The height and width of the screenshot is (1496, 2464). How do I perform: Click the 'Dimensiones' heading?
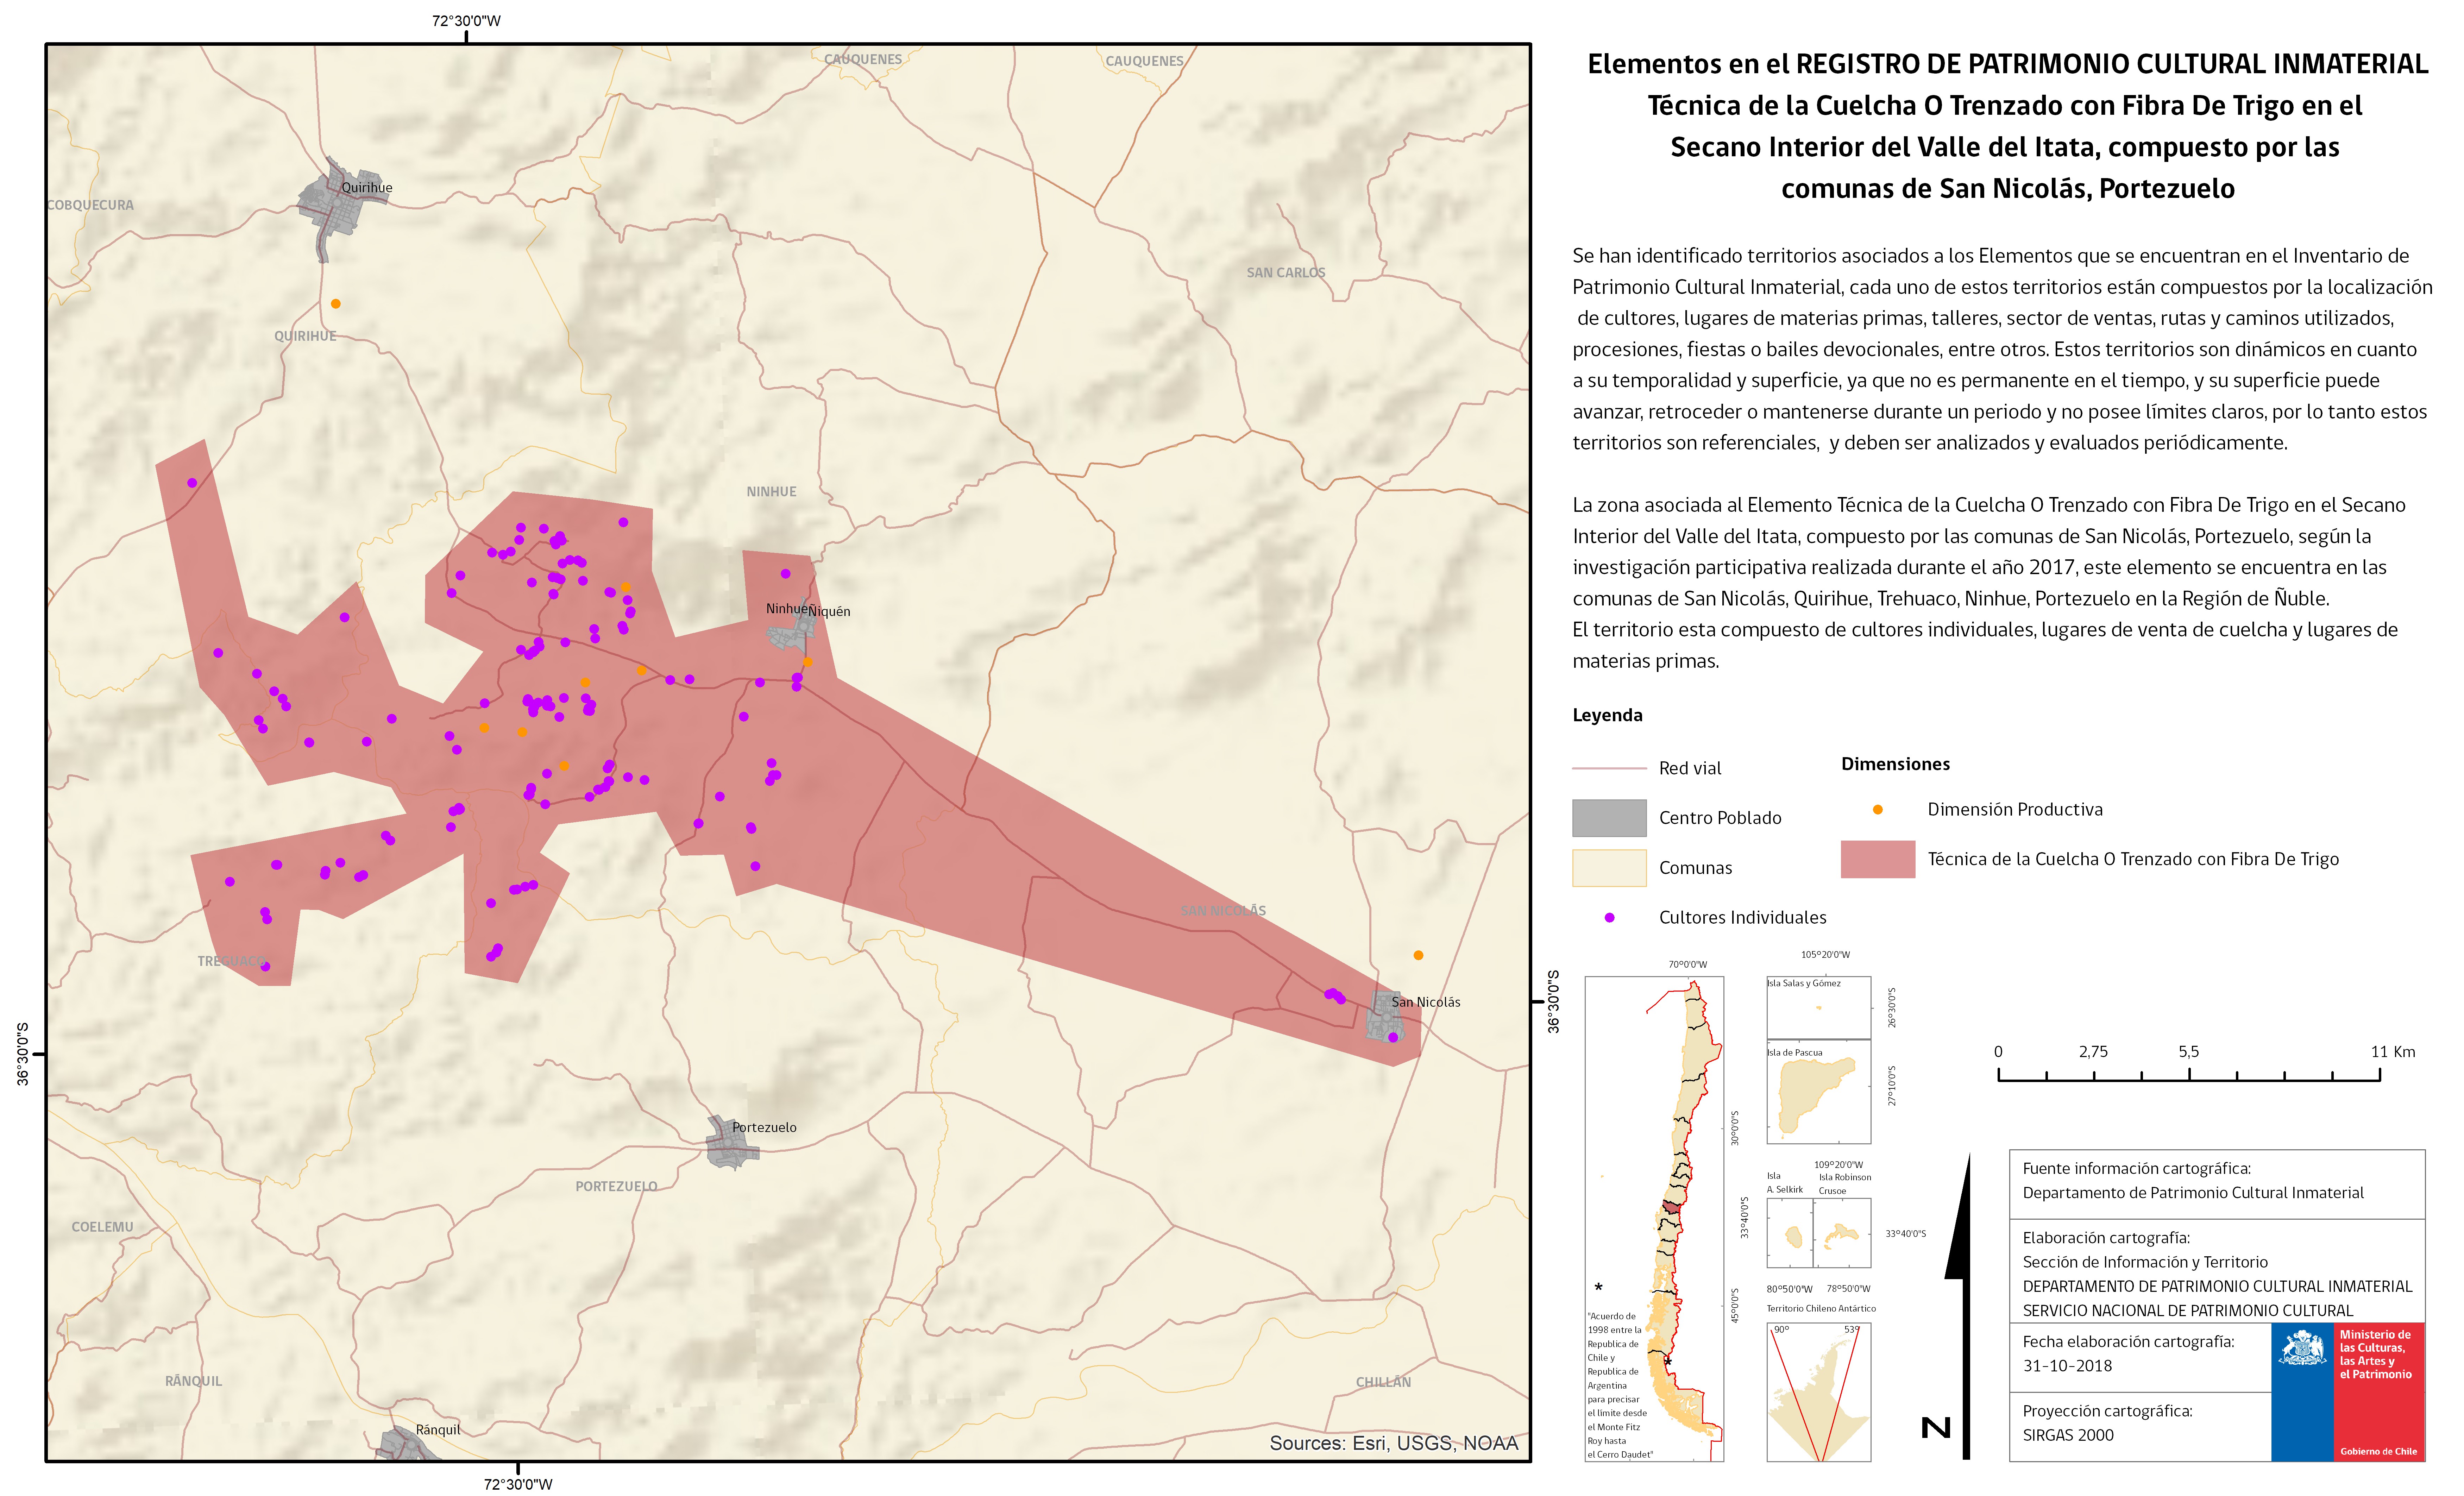(1895, 764)
